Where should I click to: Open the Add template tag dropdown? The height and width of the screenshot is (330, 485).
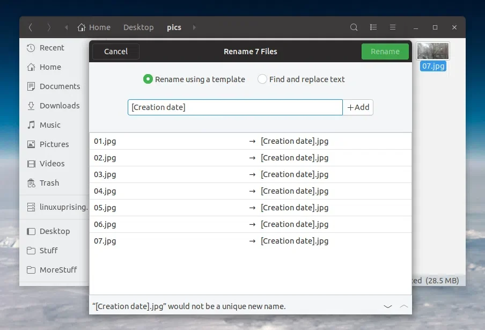click(358, 107)
